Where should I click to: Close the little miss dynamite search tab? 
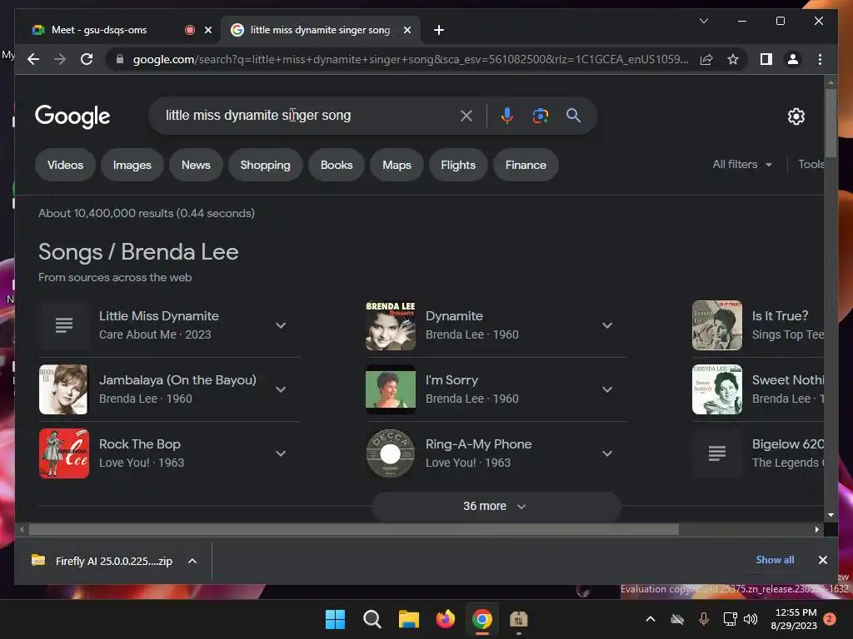pos(407,30)
